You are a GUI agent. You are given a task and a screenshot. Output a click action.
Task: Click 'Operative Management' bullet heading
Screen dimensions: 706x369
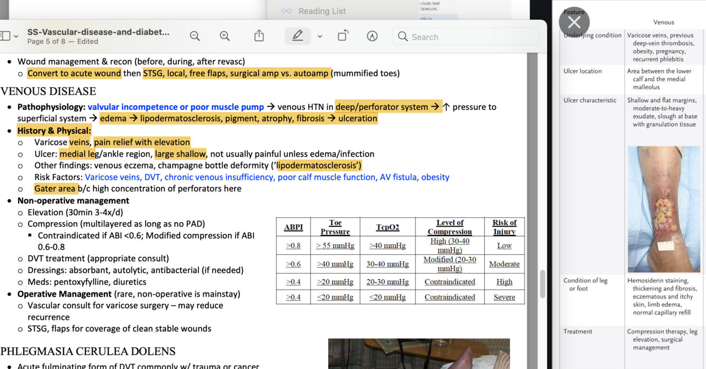(x=65, y=294)
